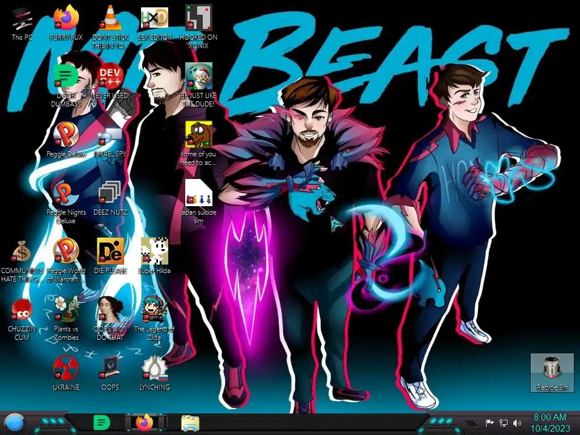Select the white file icon with blue arrows
Screen dimensions: 580x435
198,202
